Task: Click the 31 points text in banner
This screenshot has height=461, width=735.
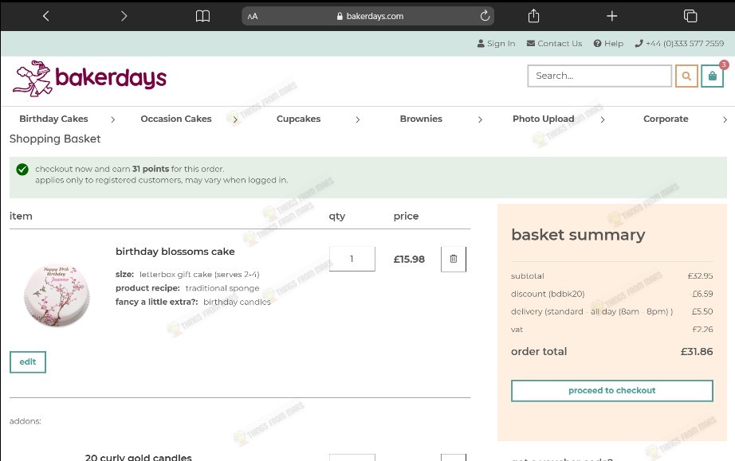Action: point(150,169)
